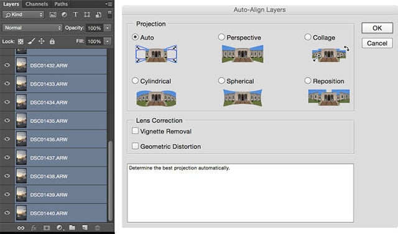Click the Delete layer trash icon
Viewport: 398px width, 234px height.
pyautogui.click(x=98, y=228)
